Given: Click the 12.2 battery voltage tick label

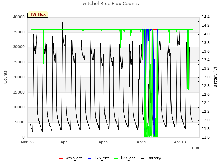Looking at the screenshot, I should (206, 111).
